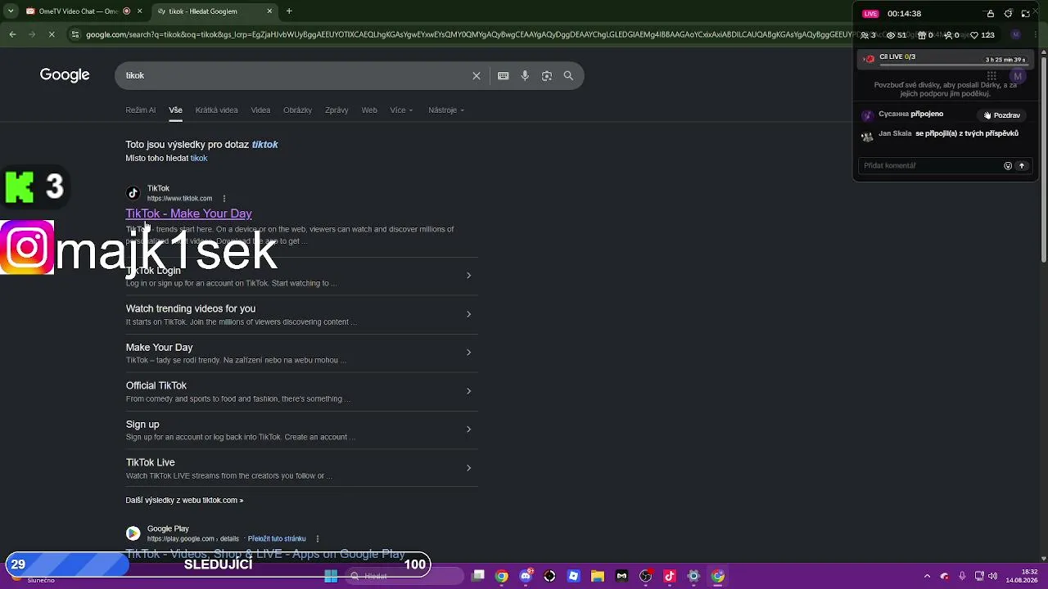The image size is (1048, 589).
Task: Switch to the Web results tab
Action: (x=369, y=110)
